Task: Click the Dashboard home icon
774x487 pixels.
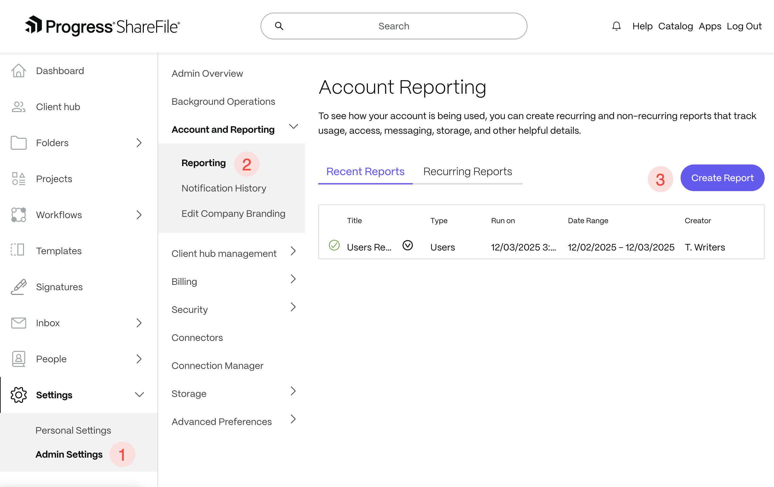Action: coord(18,71)
